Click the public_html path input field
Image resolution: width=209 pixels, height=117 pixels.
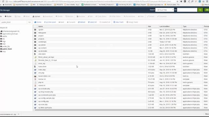(13, 22)
